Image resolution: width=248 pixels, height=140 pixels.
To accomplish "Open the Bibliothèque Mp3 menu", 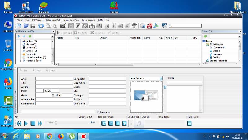I will tap(53, 20).
